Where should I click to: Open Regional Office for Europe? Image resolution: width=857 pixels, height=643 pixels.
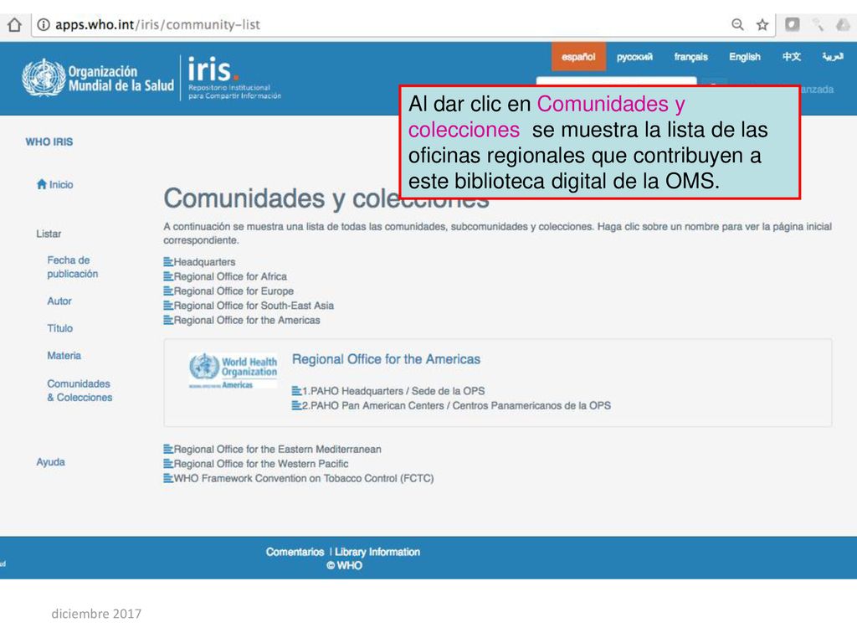[234, 291]
